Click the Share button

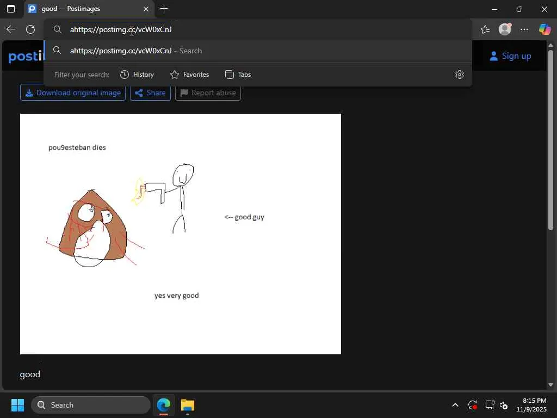[150, 93]
